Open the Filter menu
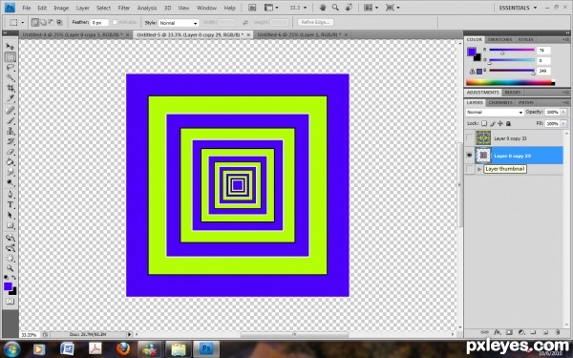 123,8
